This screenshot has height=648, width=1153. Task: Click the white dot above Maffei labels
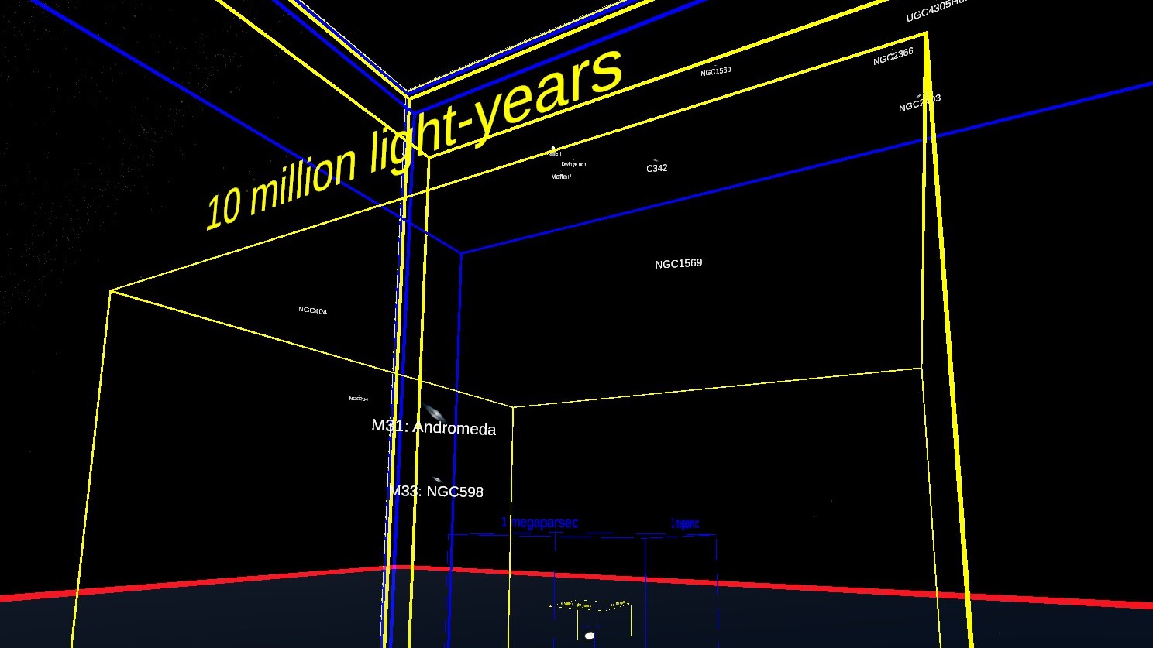pos(553,149)
